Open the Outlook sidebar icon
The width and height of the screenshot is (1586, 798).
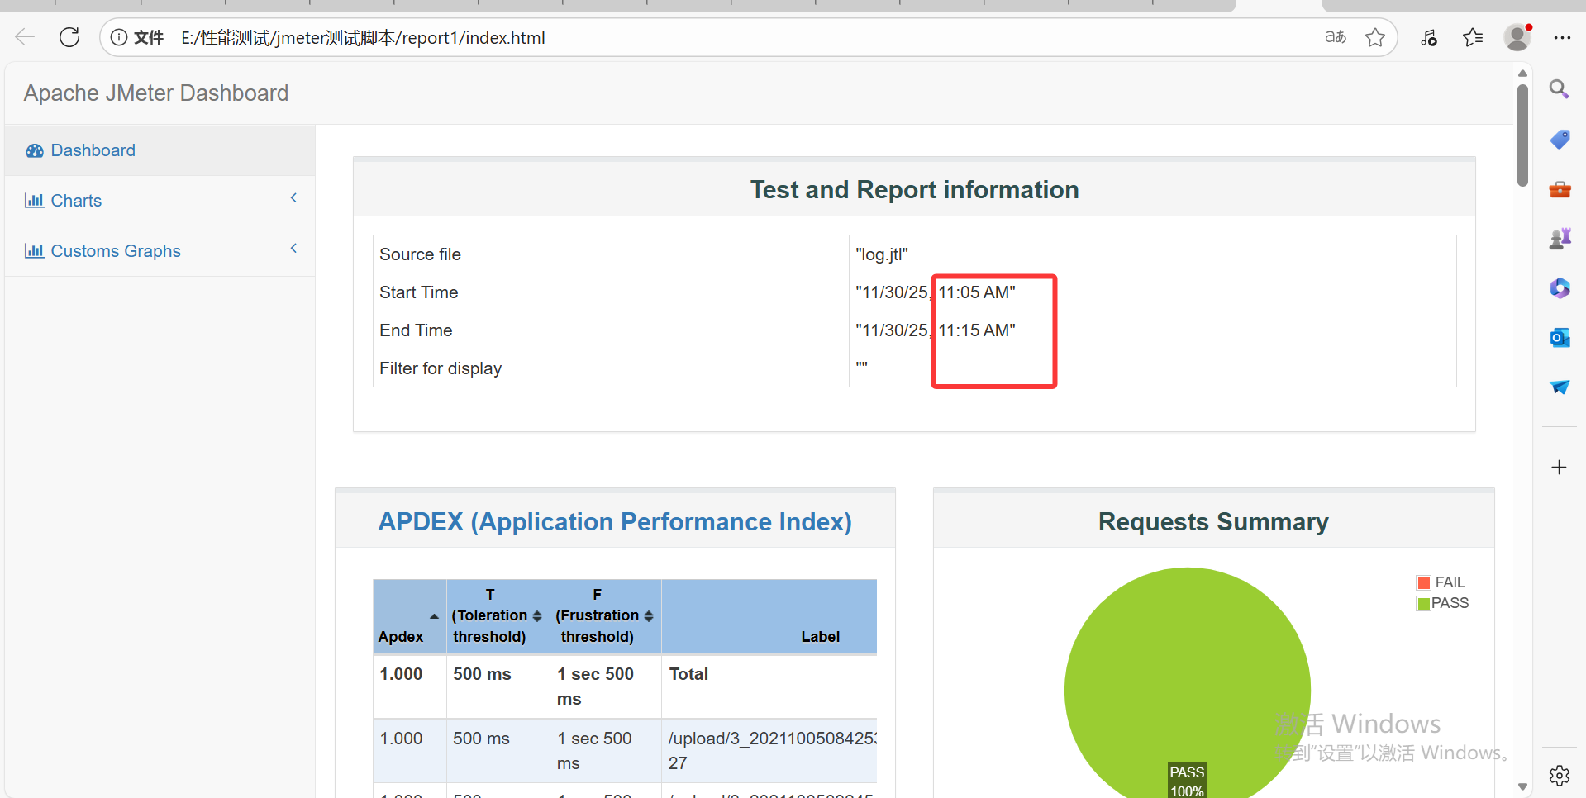click(x=1560, y=338)
